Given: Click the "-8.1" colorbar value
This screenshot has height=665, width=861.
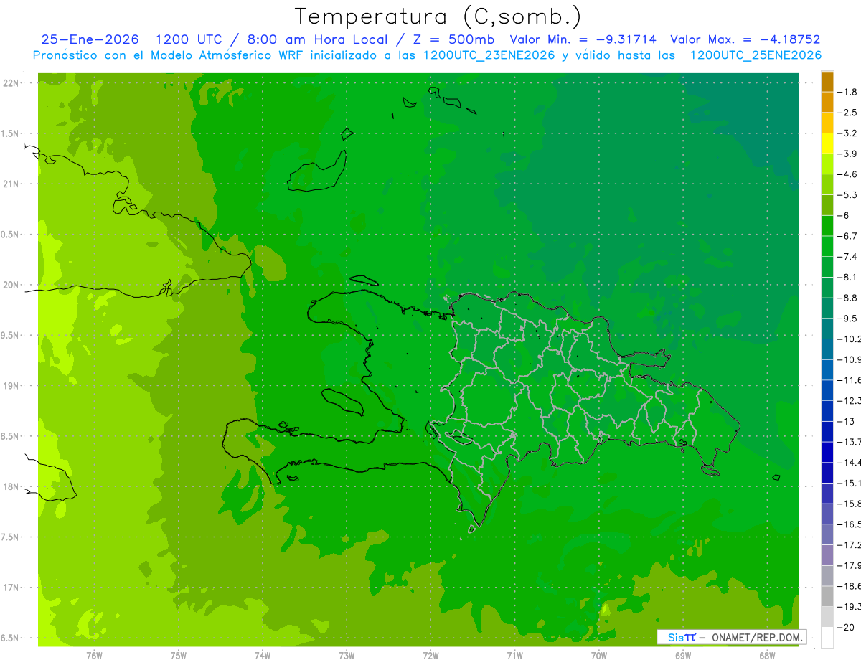Looking at the screenshot, I should (848, 277).
